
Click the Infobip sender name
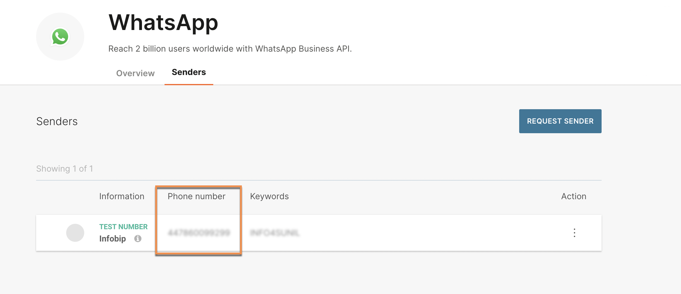(112, 238)
